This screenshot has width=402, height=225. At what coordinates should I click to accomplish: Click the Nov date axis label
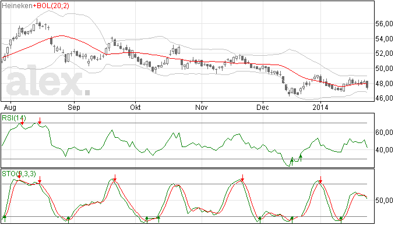(x=201, y=107)
